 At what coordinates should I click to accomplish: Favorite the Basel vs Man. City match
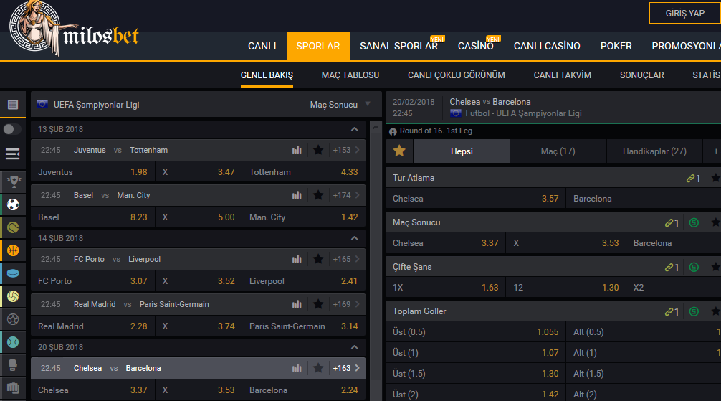(x=317, y=195)
